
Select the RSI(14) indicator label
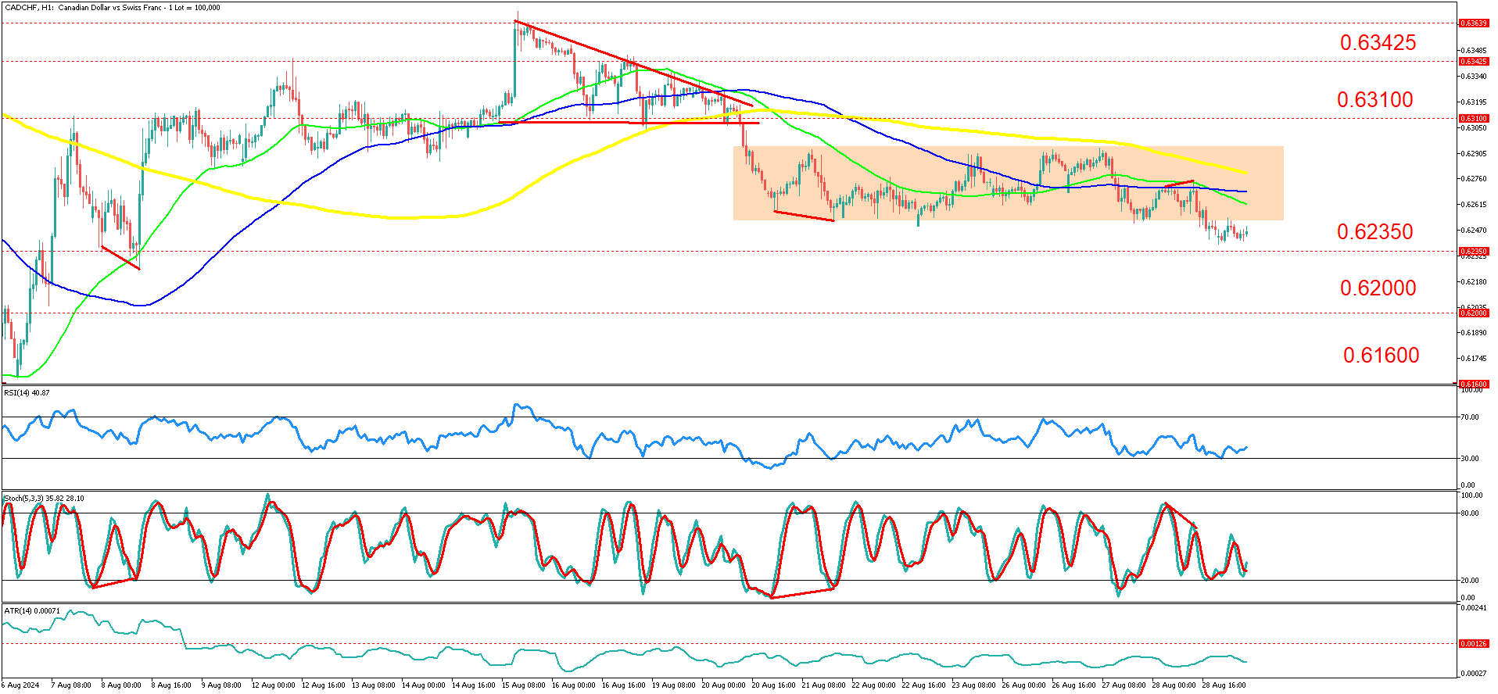tap(27, 392)
